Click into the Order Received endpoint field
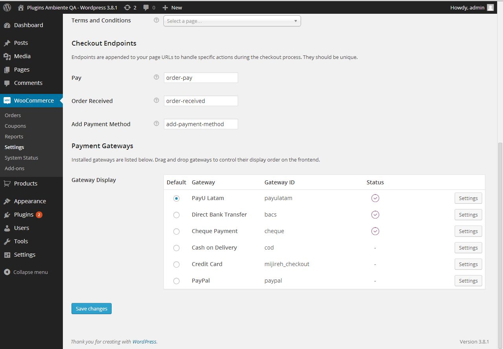This screenshot has height=349, width=503. click(x=201, y=101)
